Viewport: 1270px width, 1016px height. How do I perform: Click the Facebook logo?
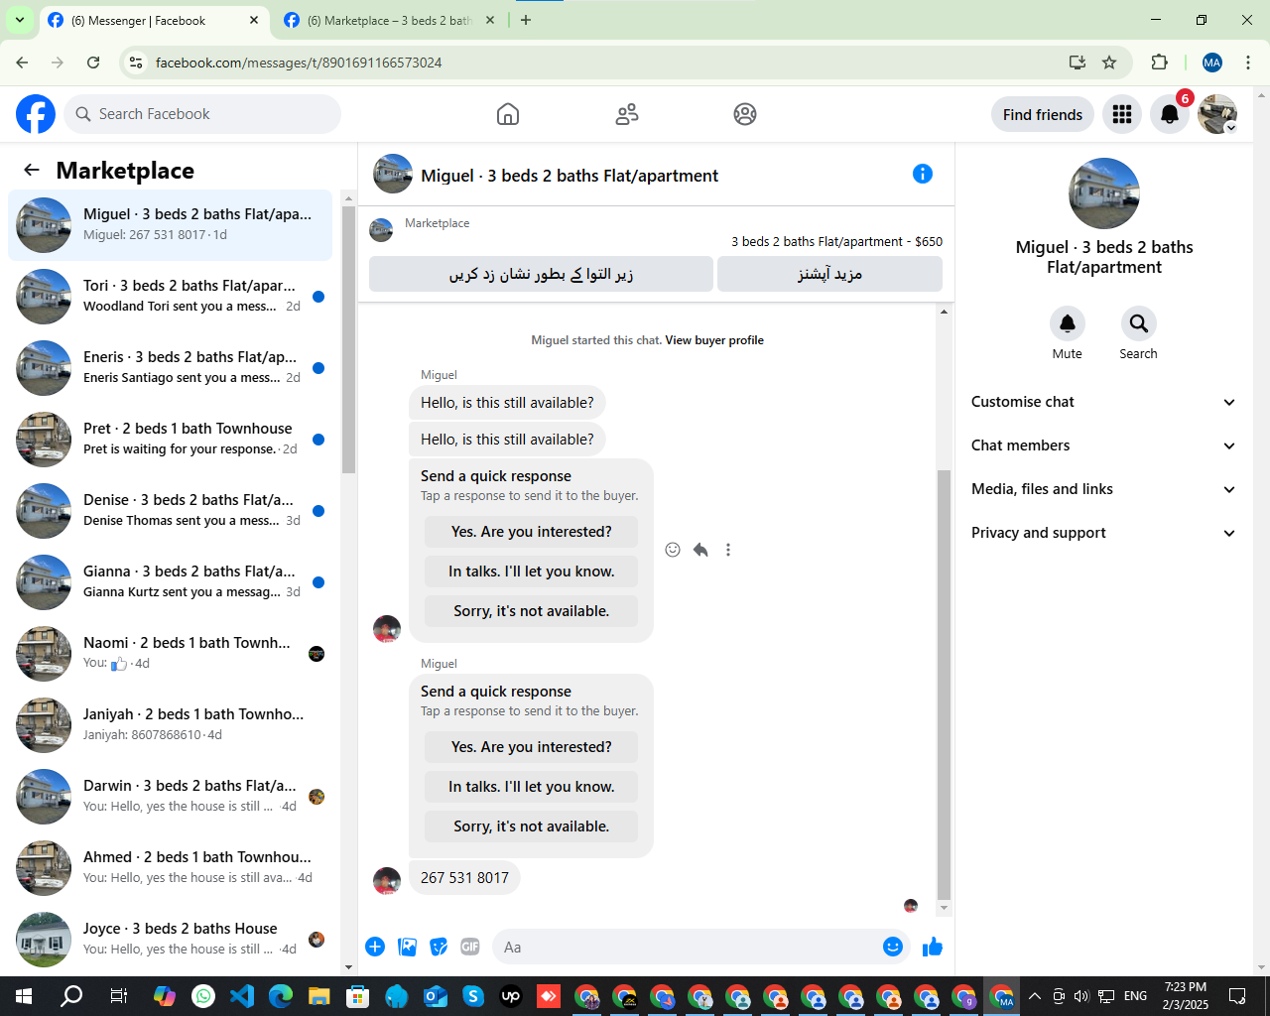(x=36, y=114)
